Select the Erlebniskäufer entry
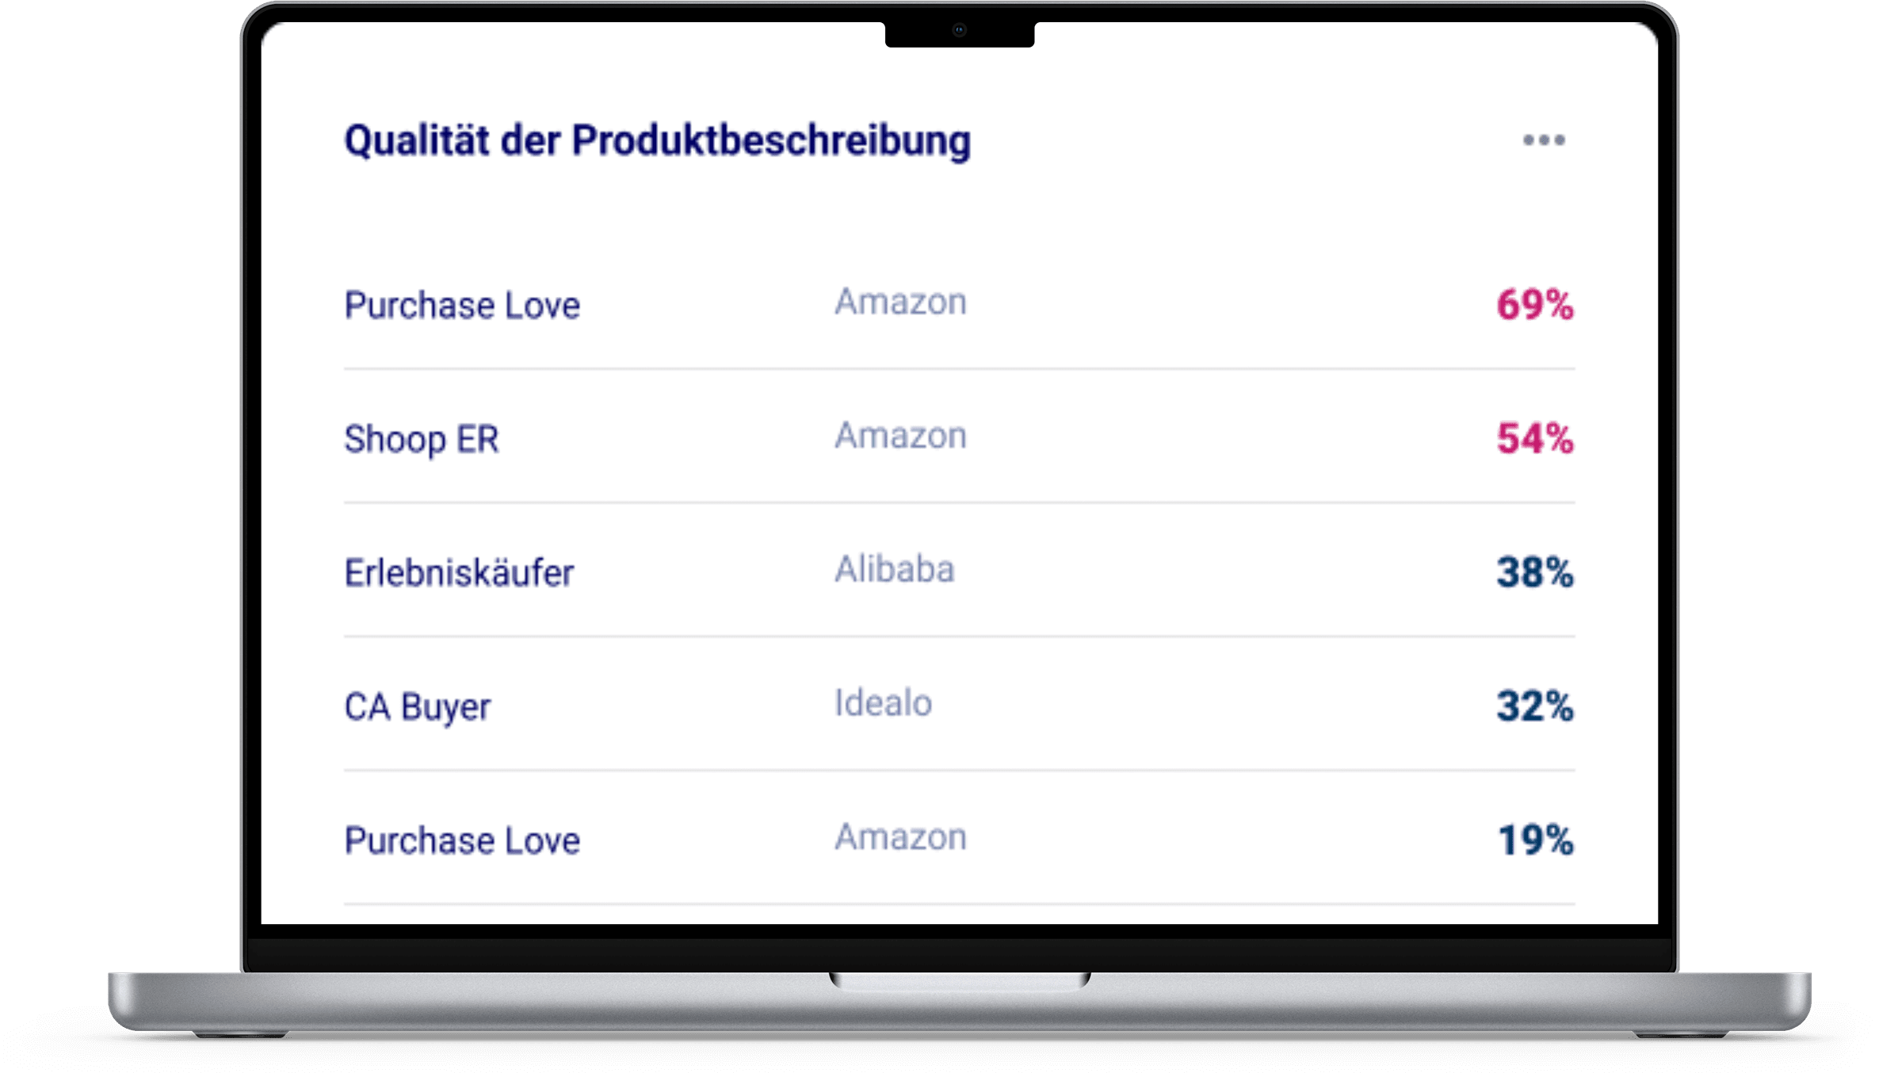The height and width of the screenshot is (1073, 1898). (458, 573)
